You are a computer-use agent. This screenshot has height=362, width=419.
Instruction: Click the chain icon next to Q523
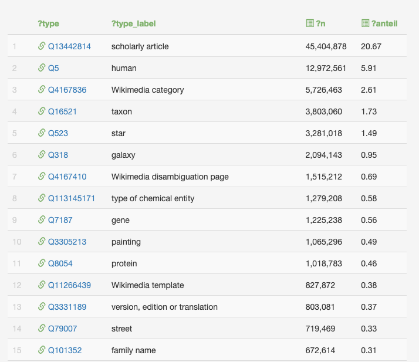(x=42, y=133)
